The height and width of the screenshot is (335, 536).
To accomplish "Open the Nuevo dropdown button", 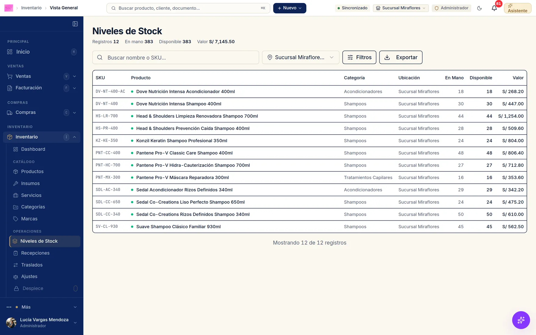I will point(290,8).
